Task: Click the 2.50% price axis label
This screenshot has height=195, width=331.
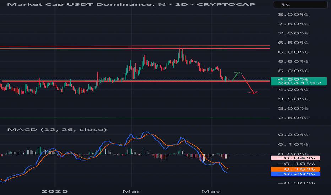Action: coord(293,118)
